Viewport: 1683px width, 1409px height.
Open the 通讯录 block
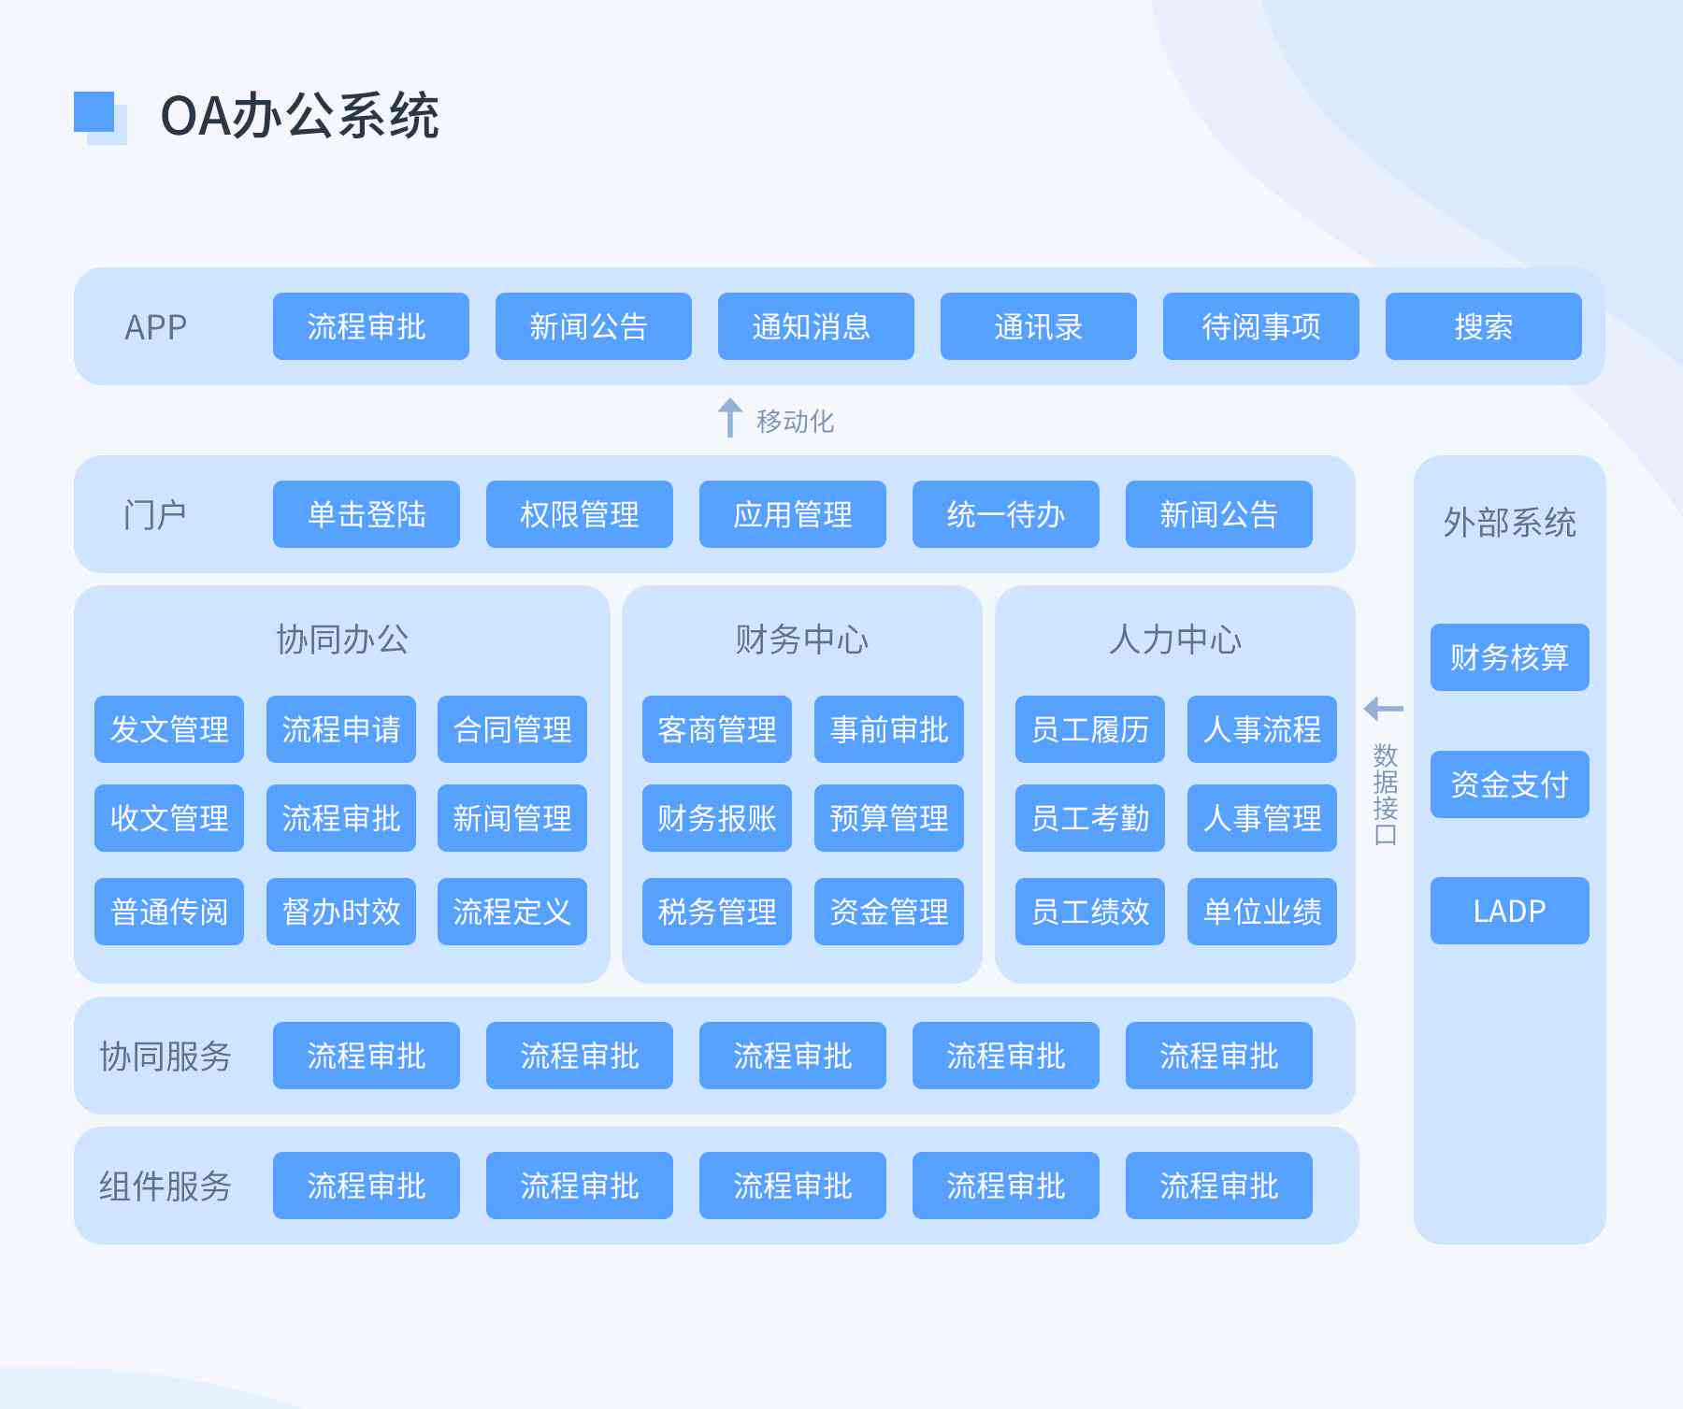1038,326
